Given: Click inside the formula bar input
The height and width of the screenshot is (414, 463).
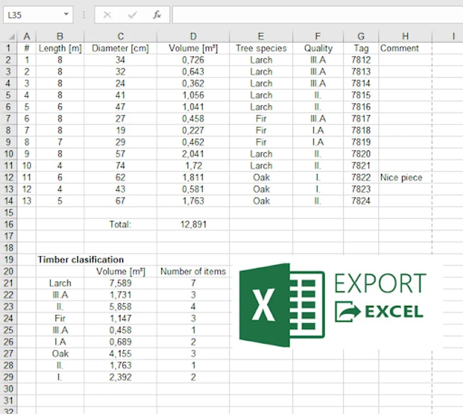Looking at the screenshot, I should point(318,15).
